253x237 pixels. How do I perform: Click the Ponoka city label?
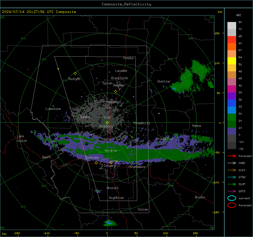(128, 58)
